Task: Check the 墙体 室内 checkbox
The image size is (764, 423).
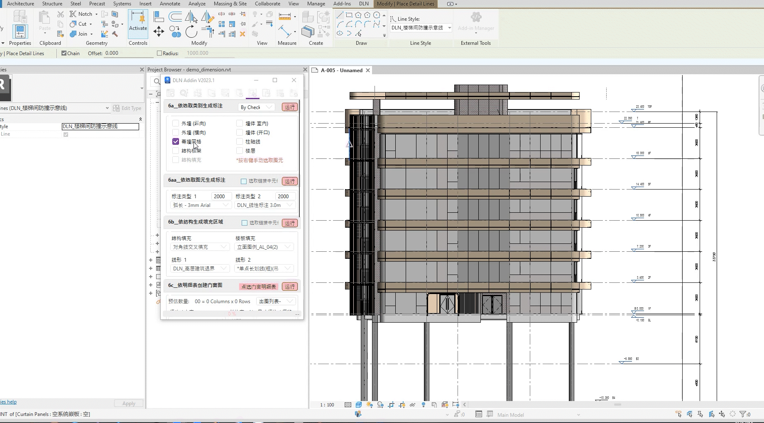Action: 240,123
